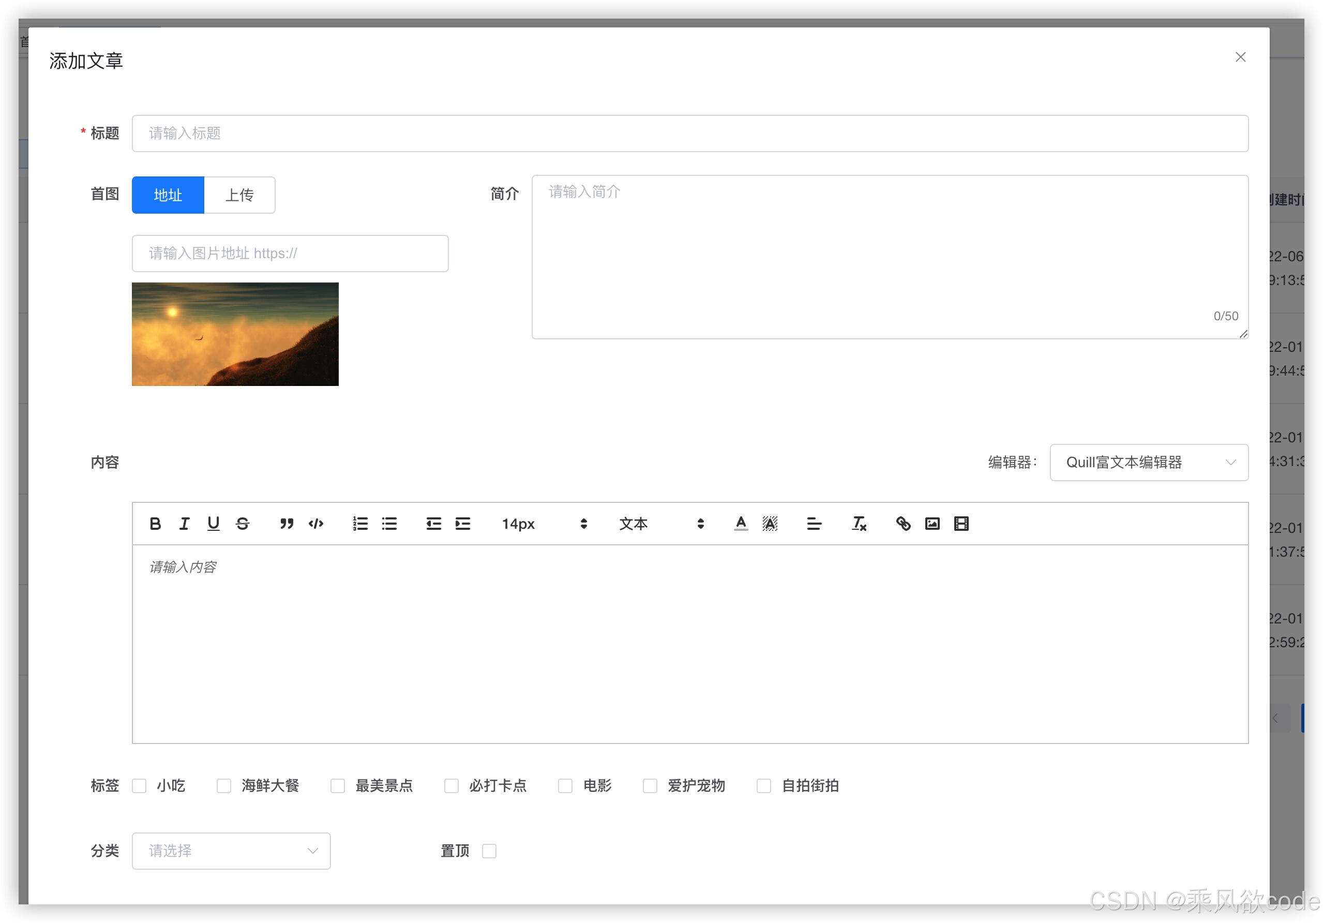The image size is (1323, 923).
Task: Insert a blockquote using quote icon
Action: click(x=287, y=524)
